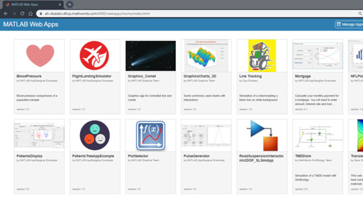This screenshot has height=204, width=363.
Task: Click the PulseGenerator app title
Action: tap(197, 156)
